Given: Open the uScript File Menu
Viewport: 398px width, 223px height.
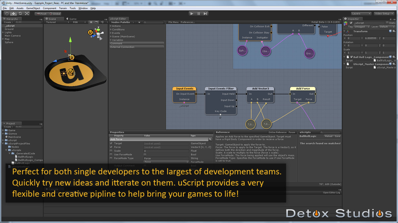Looking at the screenshot, I should click(173, 22).
